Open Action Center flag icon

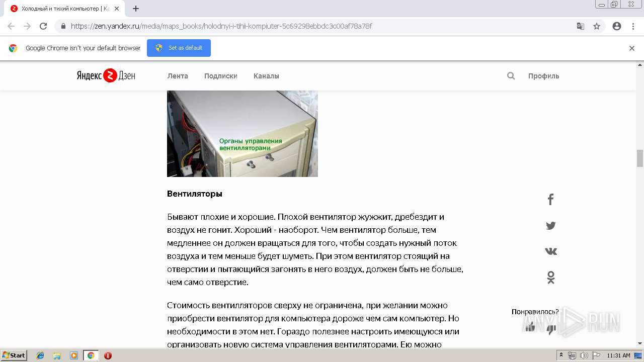pos(596,355)
